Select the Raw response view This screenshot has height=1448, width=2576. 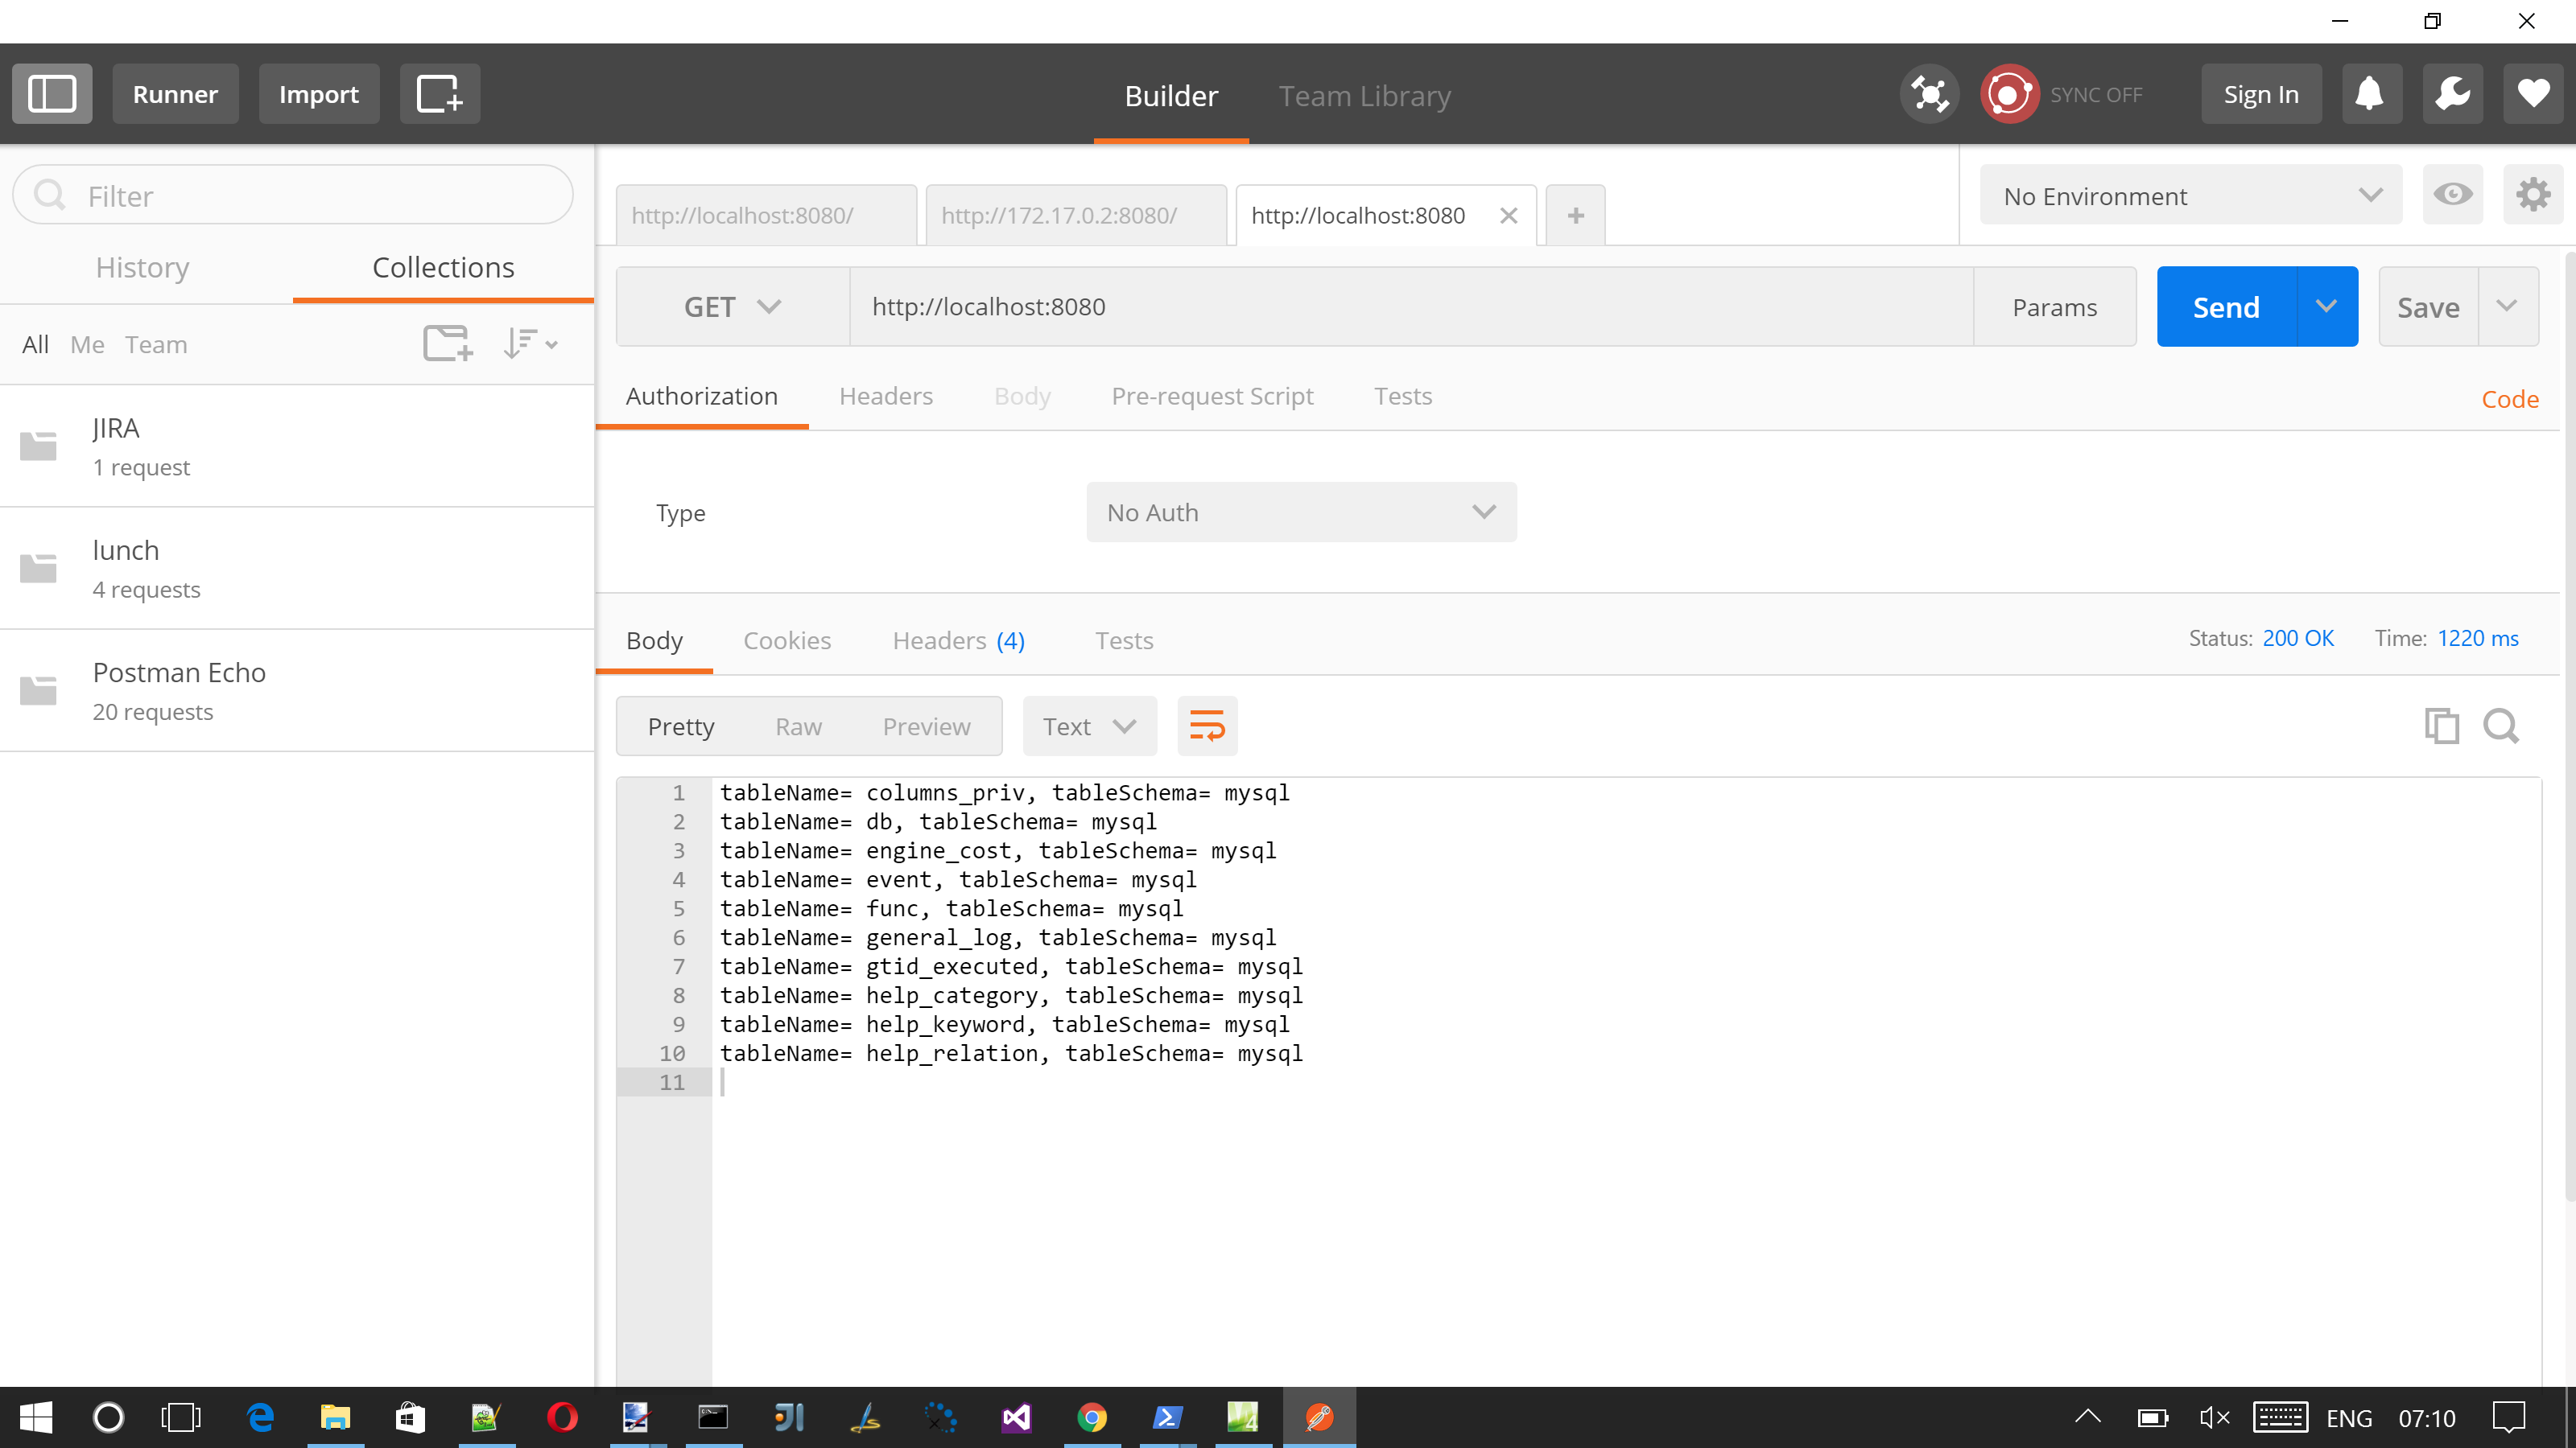798,726
